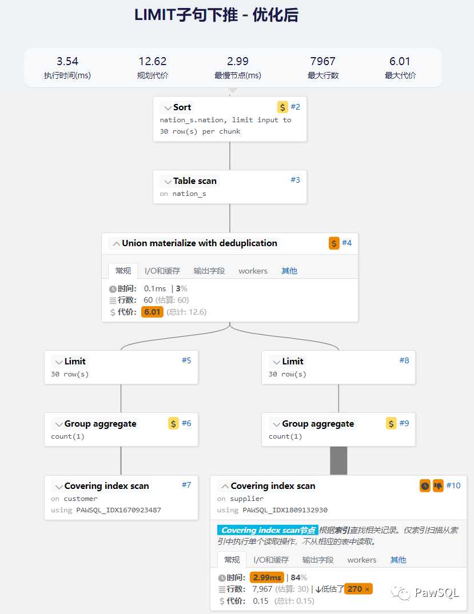Select the workers tab in Union node

coord(253,271)
